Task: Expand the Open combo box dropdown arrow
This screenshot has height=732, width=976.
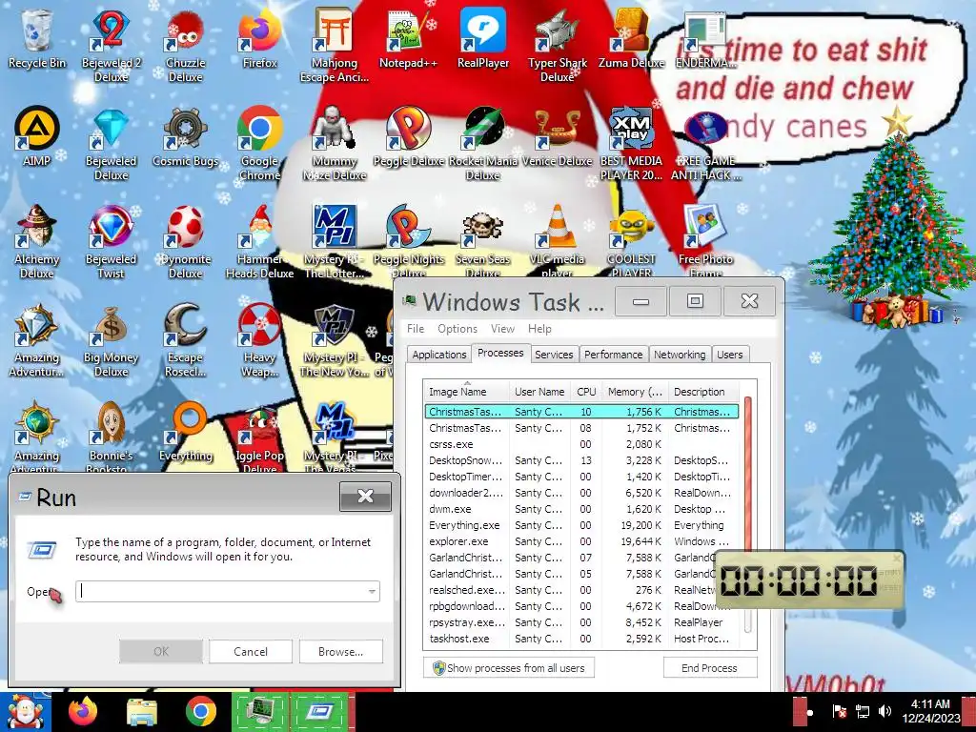Action: pyautogui.click(x=372, y=591)
